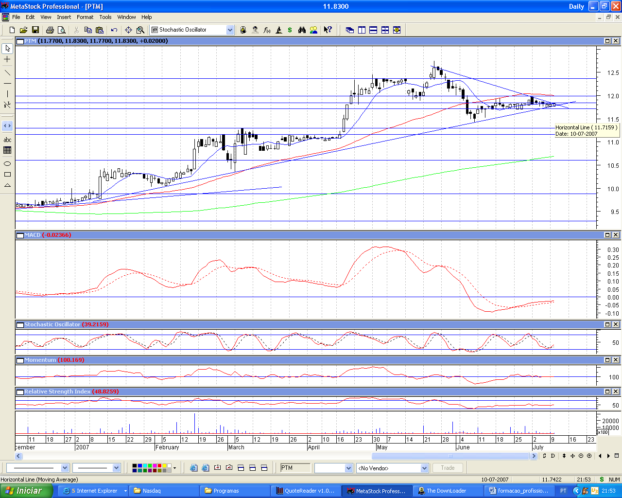Viewport: 622px width, 498px height.
Task: Activate the ellipse drawing tool
Action: tap(7, 164)
